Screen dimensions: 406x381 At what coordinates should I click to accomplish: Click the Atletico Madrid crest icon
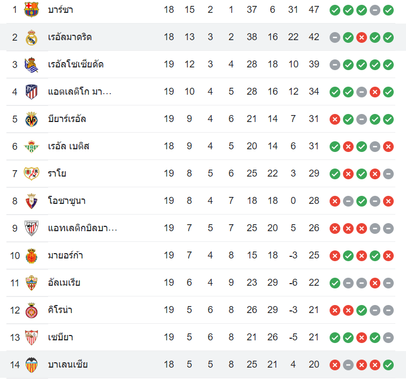(32, 92)
